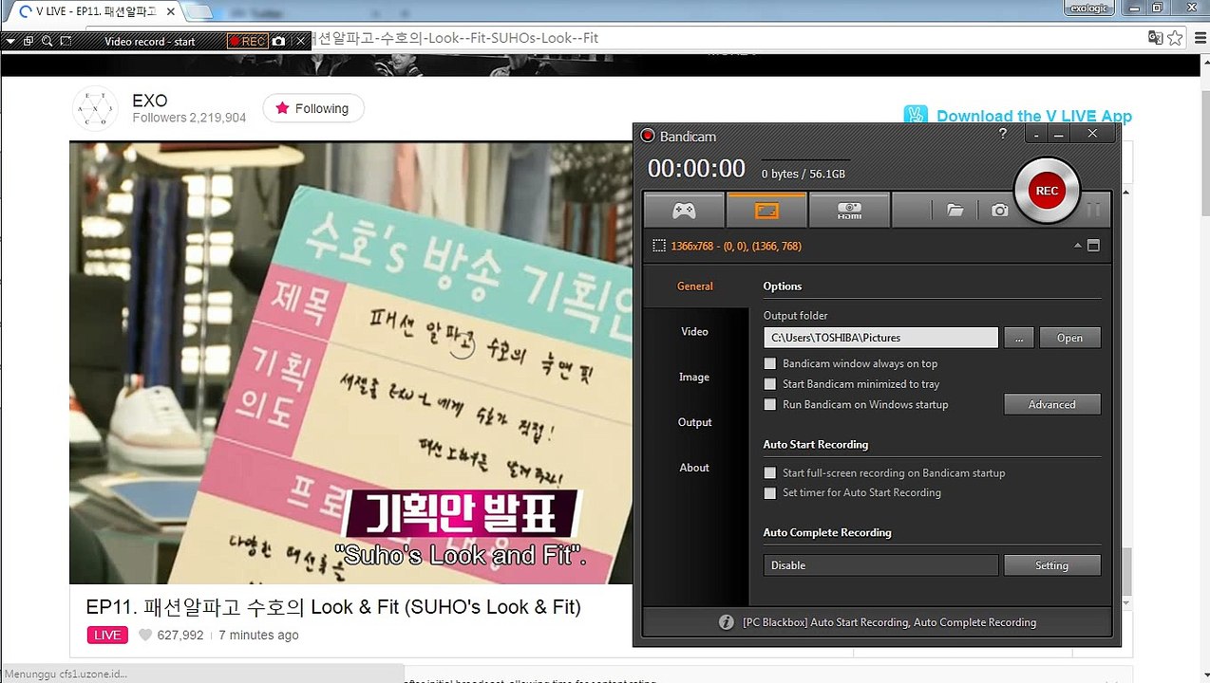Screen dimensions: 1210x683
Task: Collapse Bandicam panel with up arrow
Action: pyautogui.click(x=1077, y=246)
